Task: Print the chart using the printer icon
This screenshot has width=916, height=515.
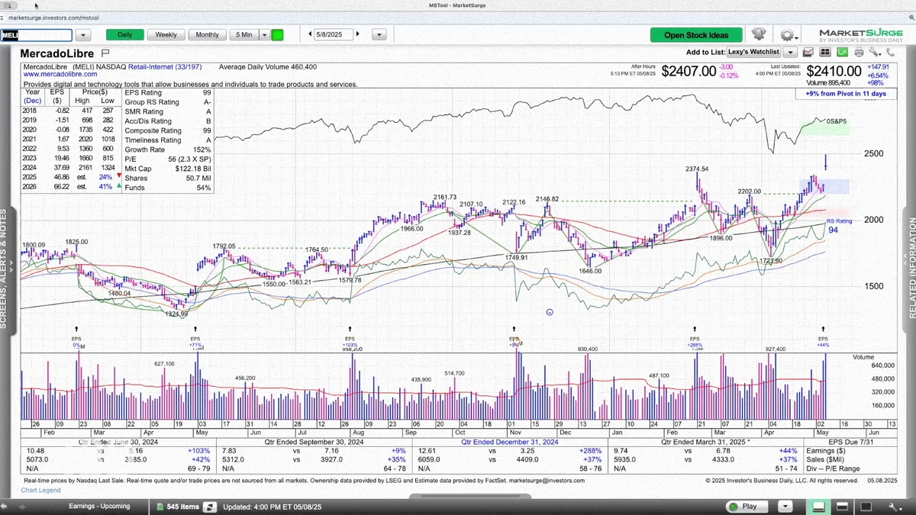Action: pos(859,52)
